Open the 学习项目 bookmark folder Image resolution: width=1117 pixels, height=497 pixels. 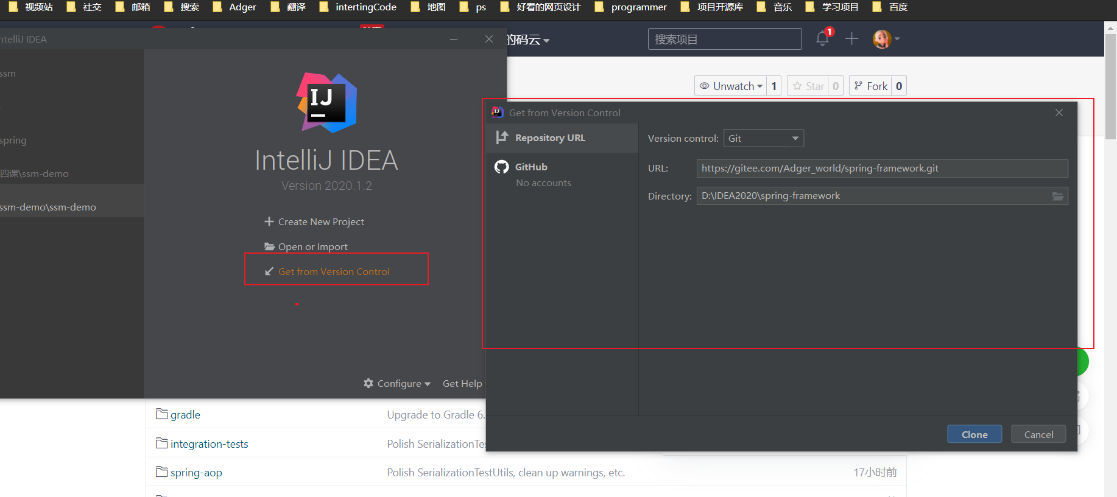(x=832, y=7)
